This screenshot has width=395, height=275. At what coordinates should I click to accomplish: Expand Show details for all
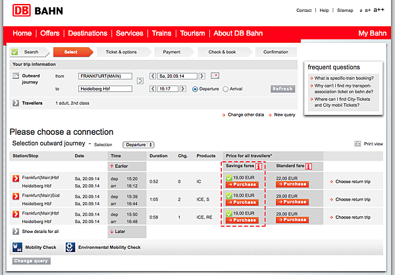click(16, 232)
